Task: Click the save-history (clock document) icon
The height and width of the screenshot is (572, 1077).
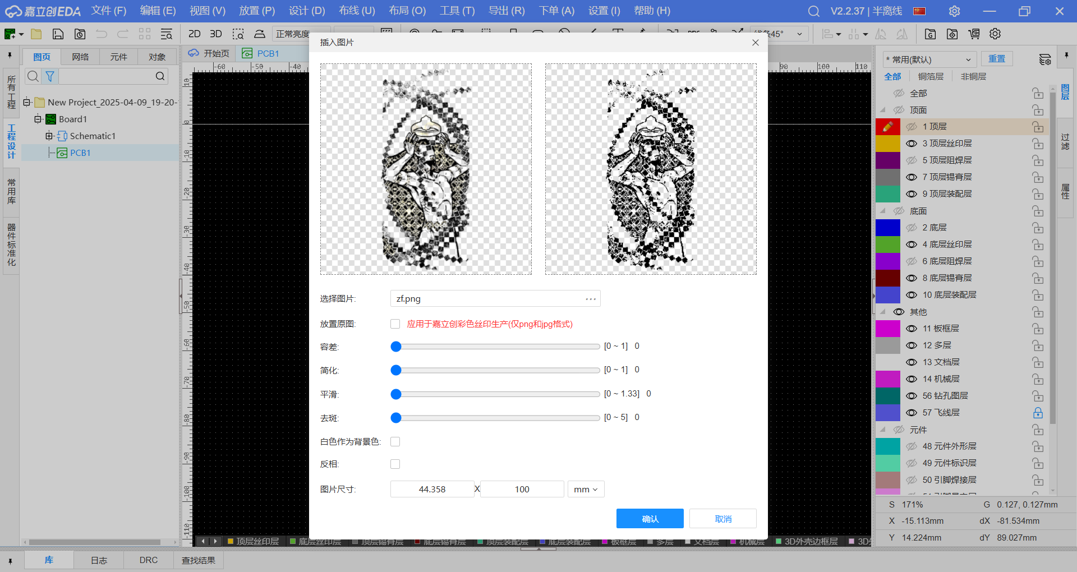Action: tap(80, 34)
